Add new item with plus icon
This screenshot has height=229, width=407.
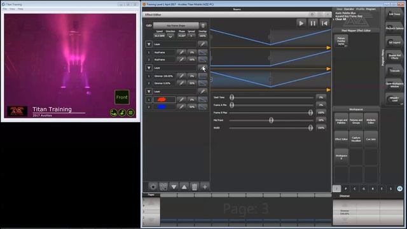point(205,186)
